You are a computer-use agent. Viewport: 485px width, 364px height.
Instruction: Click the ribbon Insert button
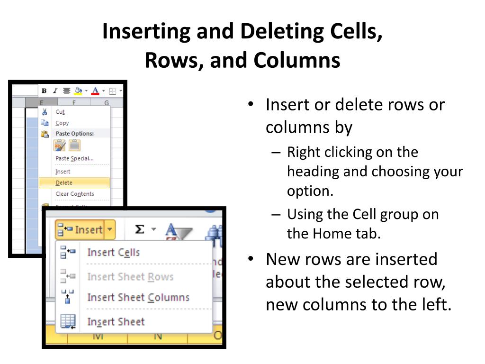[x=80, y=230]
